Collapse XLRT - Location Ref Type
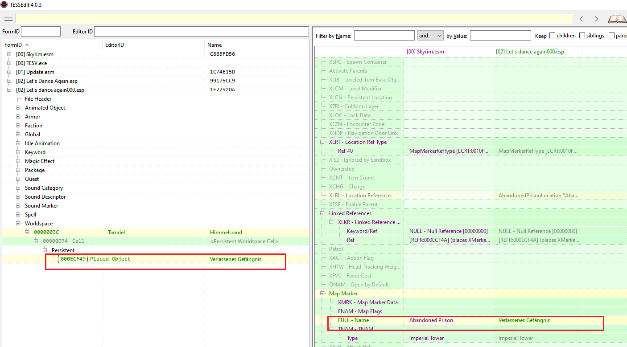 tap(322, 142)
